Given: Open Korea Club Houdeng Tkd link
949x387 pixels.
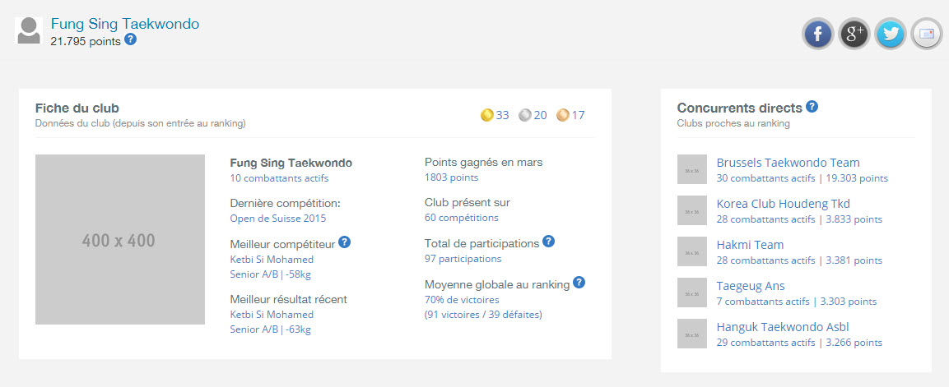Looking at the screenshot, I should tap(783, 204).
